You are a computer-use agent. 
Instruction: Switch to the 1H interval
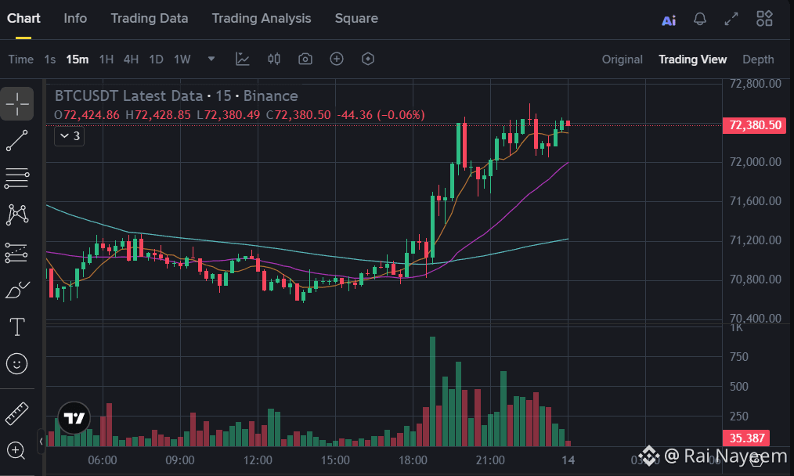(106, 59)
